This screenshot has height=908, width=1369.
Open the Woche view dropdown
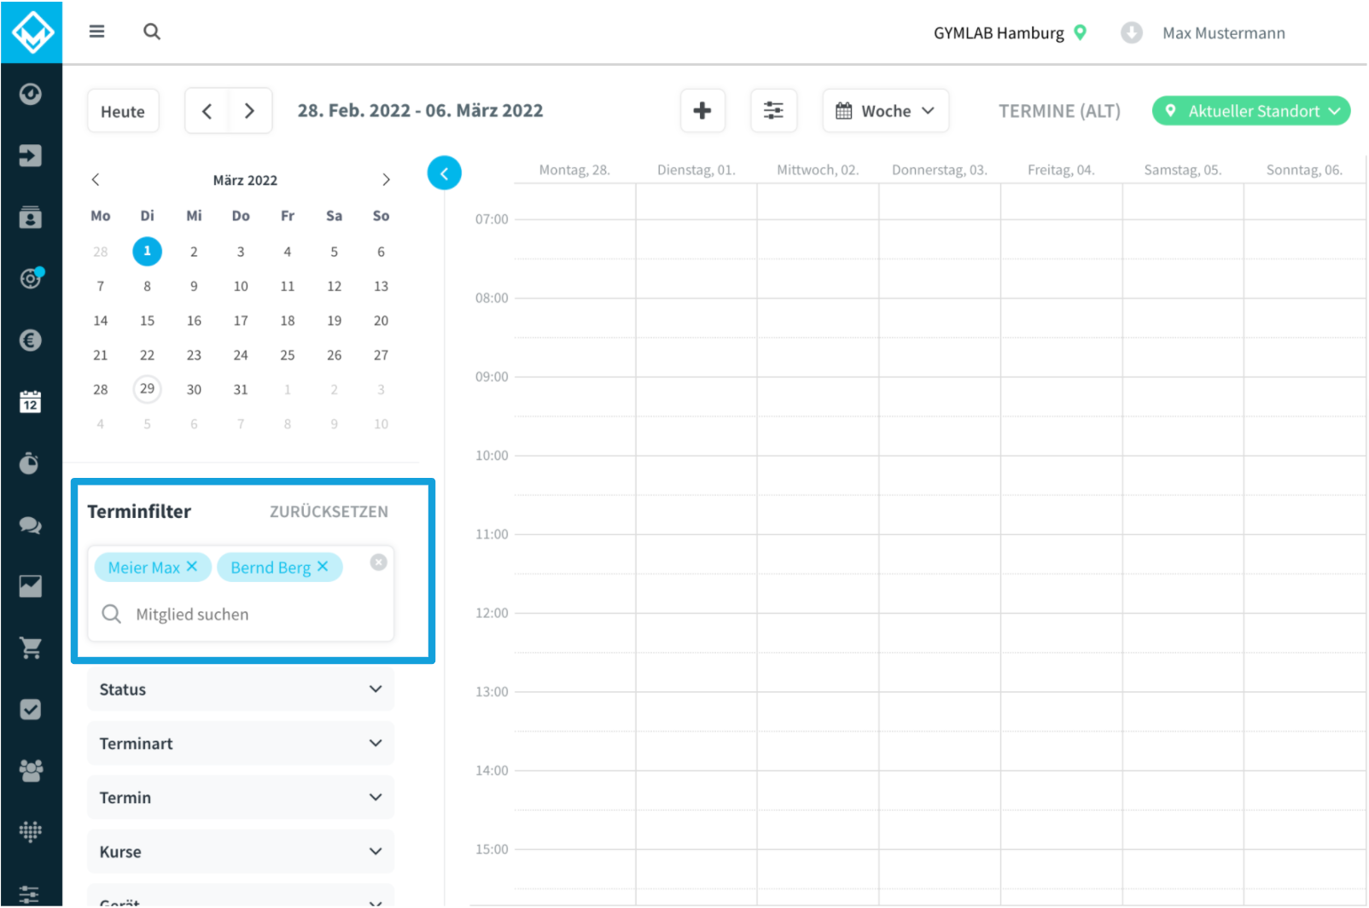pos(885,111)
